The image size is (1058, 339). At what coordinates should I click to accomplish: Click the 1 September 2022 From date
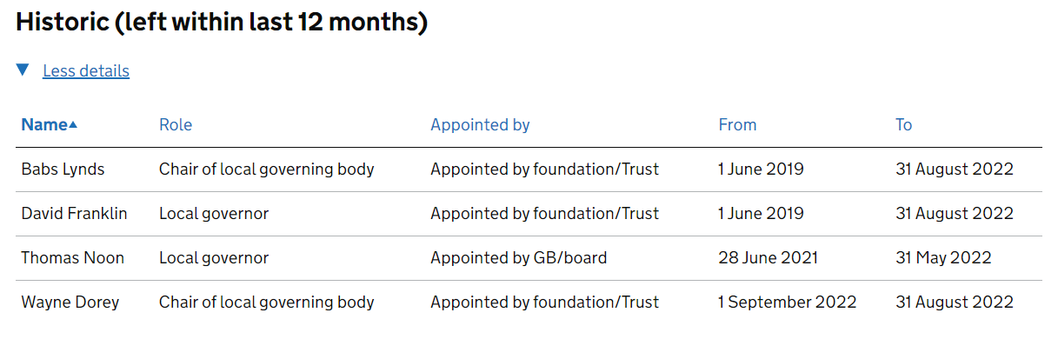787,302
